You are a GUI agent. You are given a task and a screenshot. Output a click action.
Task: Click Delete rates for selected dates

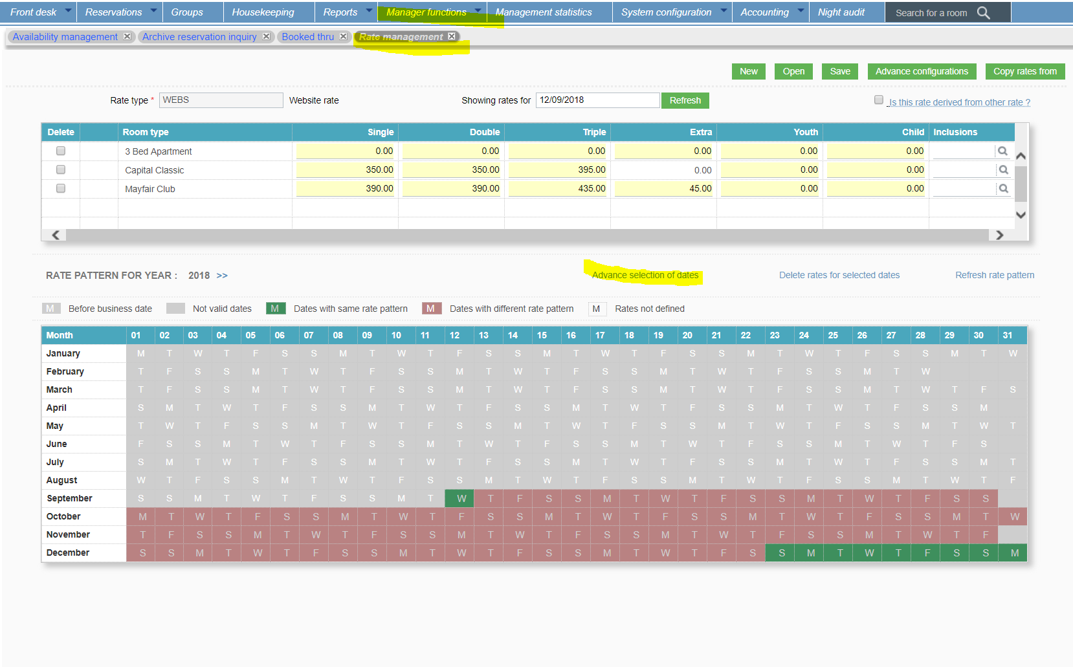click(839, 275)
